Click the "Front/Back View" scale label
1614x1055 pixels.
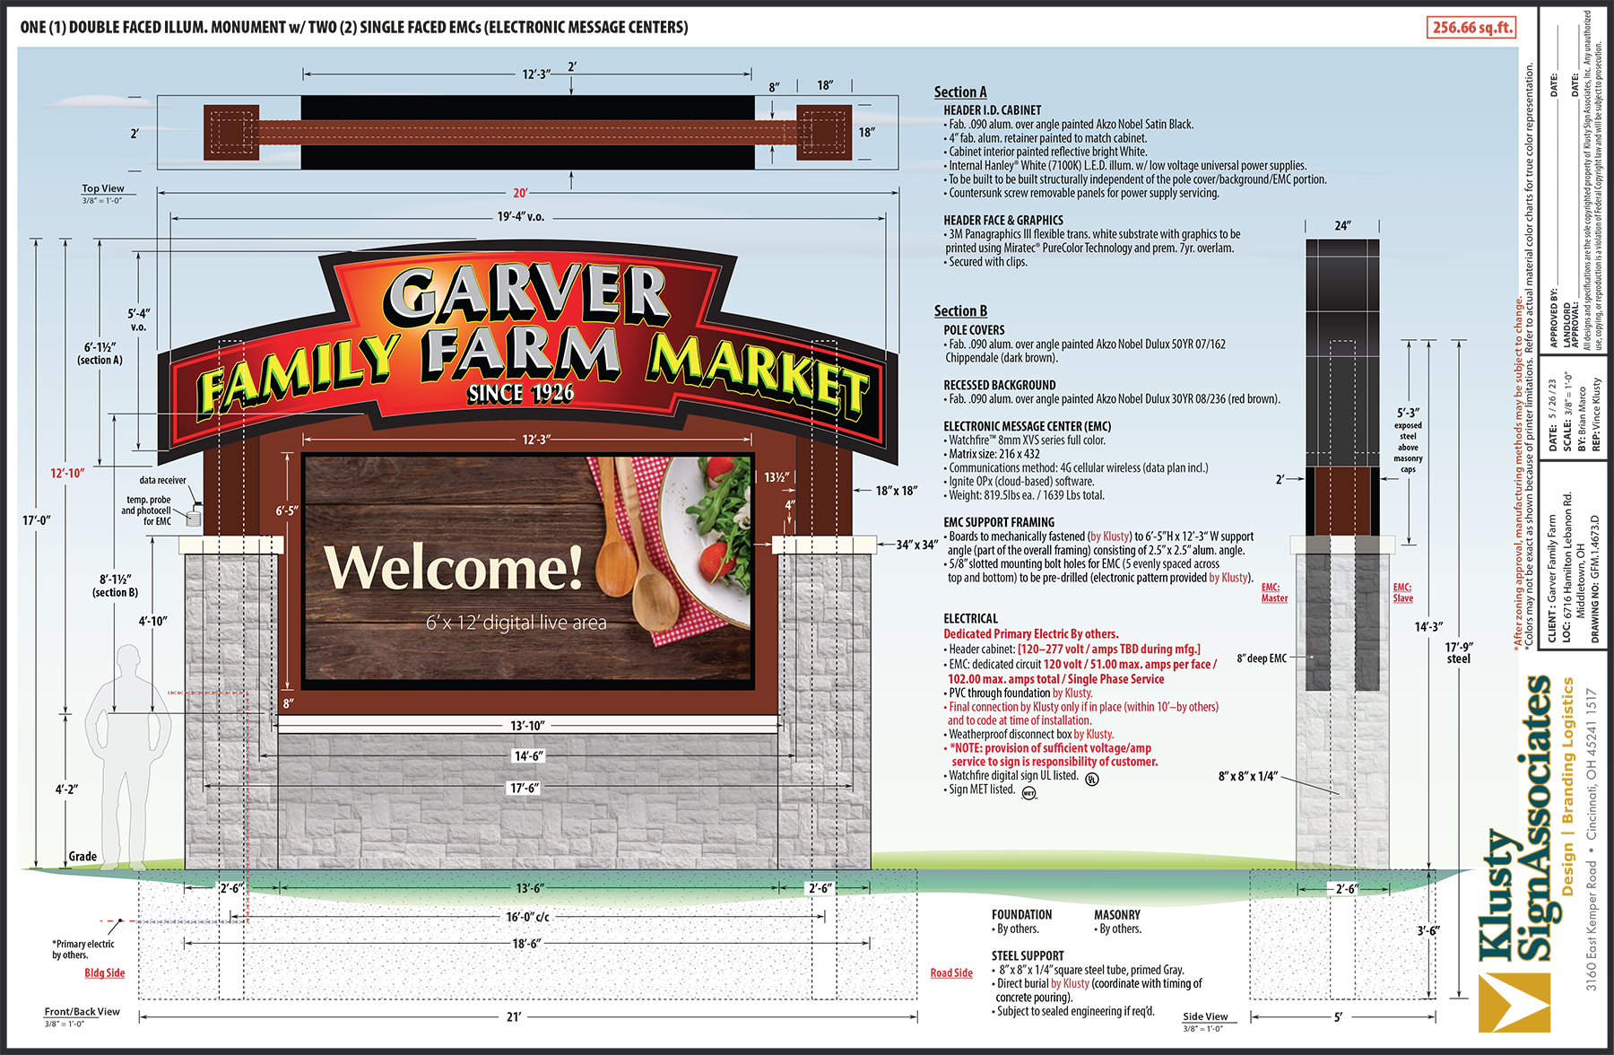pos(82,1012)
